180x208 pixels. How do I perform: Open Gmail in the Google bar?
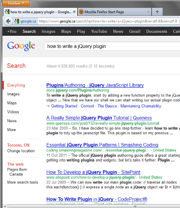pos(135,31)
